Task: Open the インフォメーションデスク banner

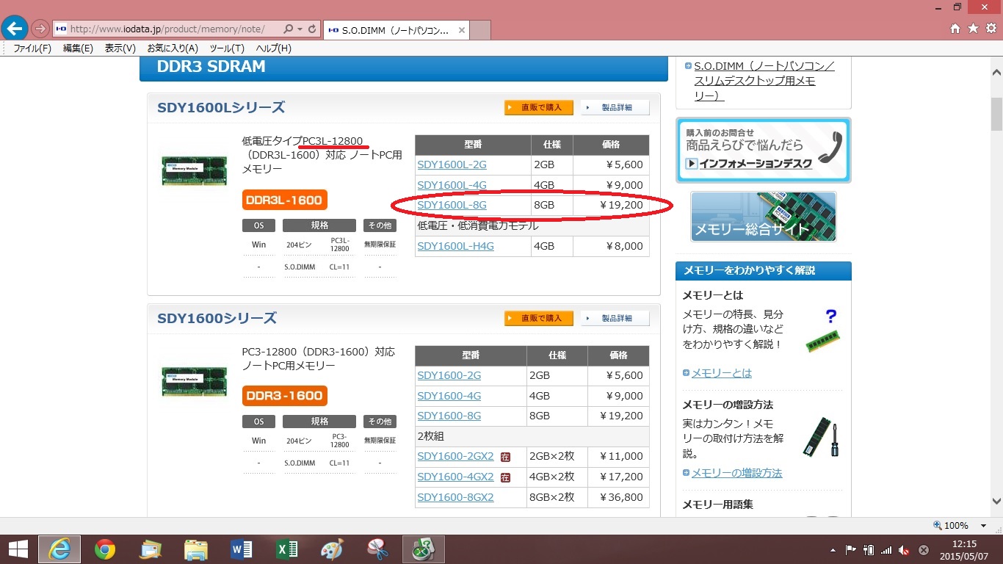Action: tap(763, 150)
